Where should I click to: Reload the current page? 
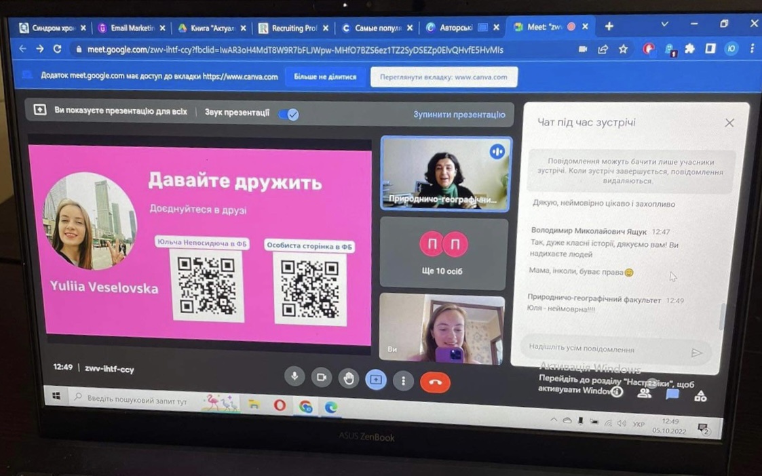(58, 49)
